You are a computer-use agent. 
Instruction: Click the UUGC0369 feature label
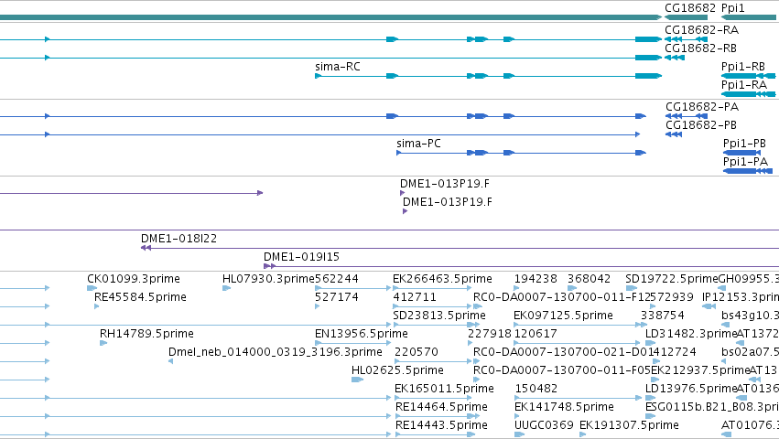point(544,425)
